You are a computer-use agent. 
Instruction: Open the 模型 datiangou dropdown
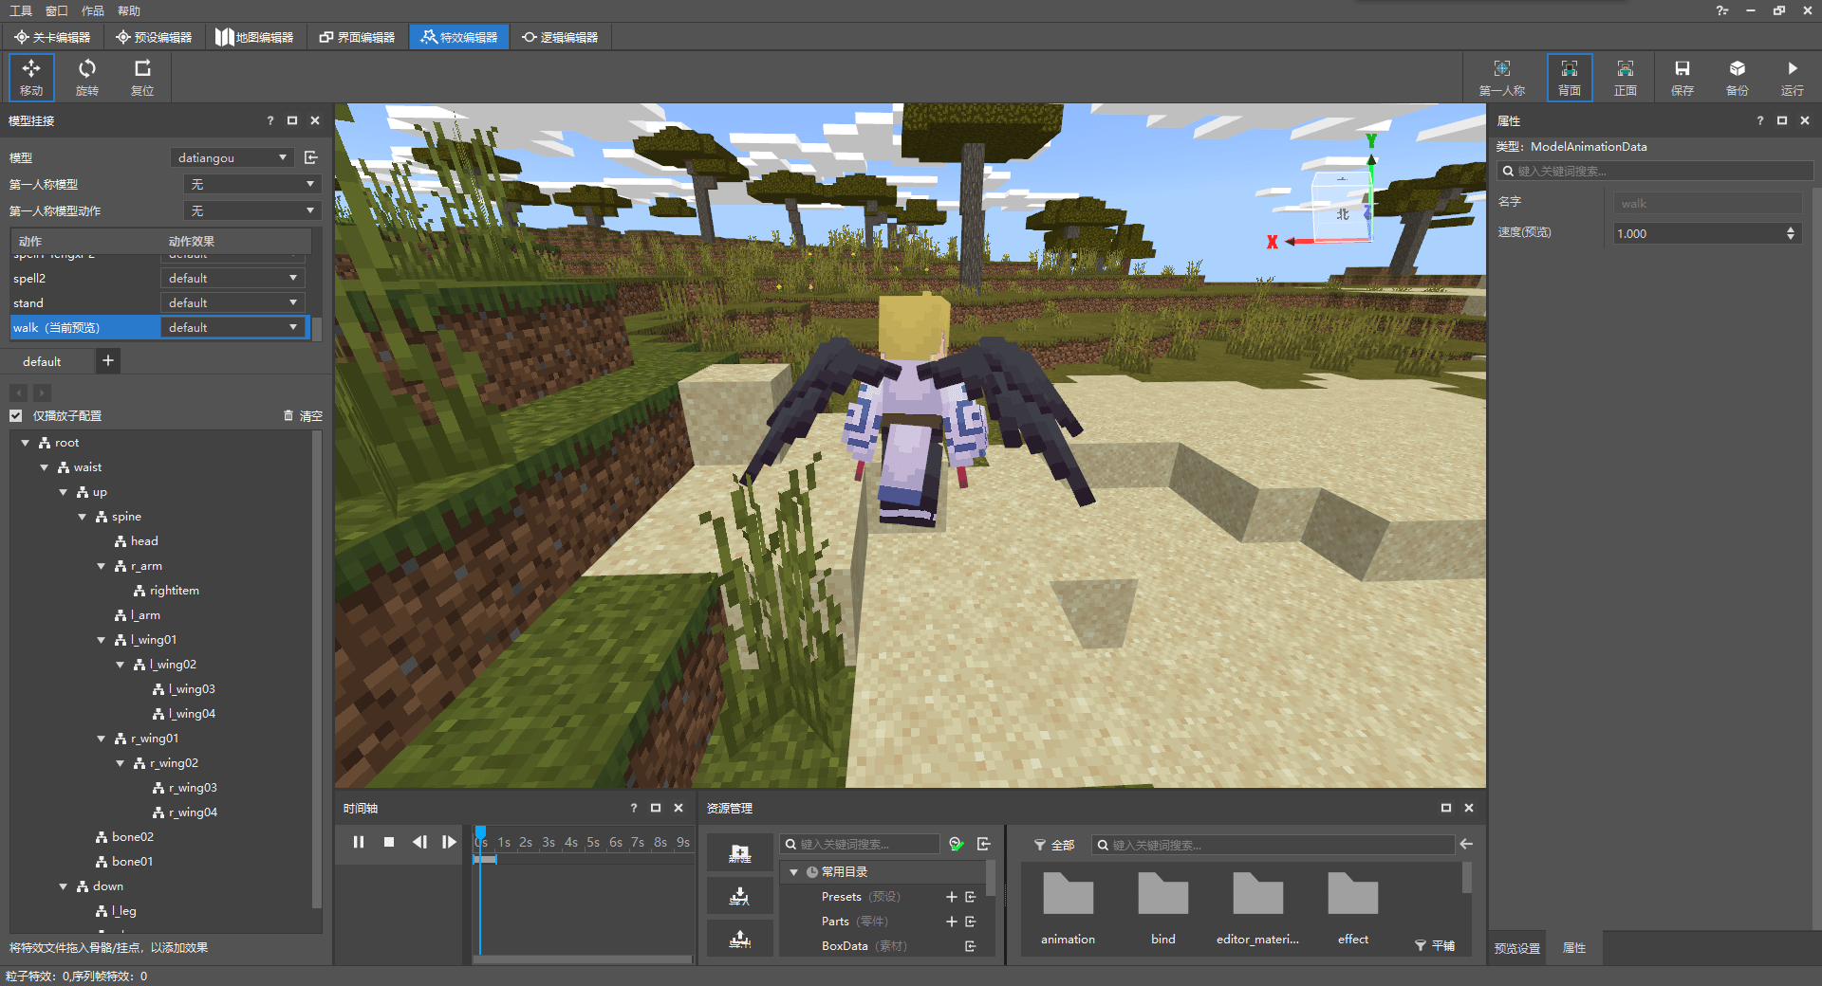[232, 157]
